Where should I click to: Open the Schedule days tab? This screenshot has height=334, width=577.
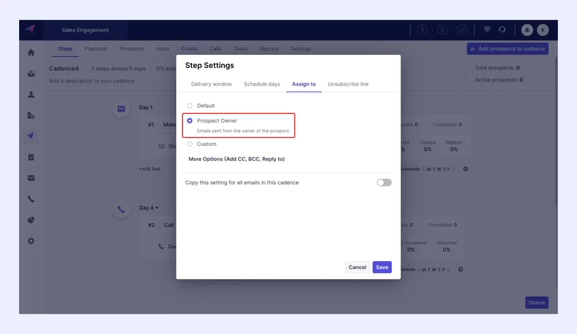click(261, 84)
